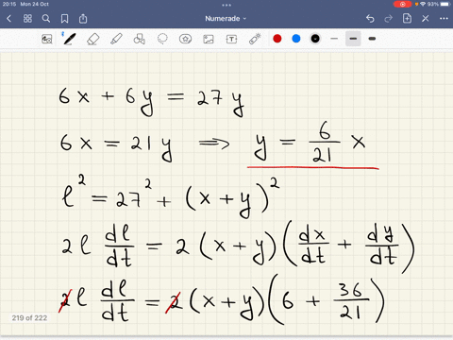Tap the battery indicator in status bar
This screenshot has height=340, width=453.
[x=445, y=4]
